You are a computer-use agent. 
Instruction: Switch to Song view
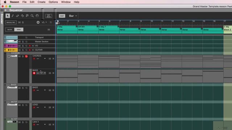coord(19,30)
